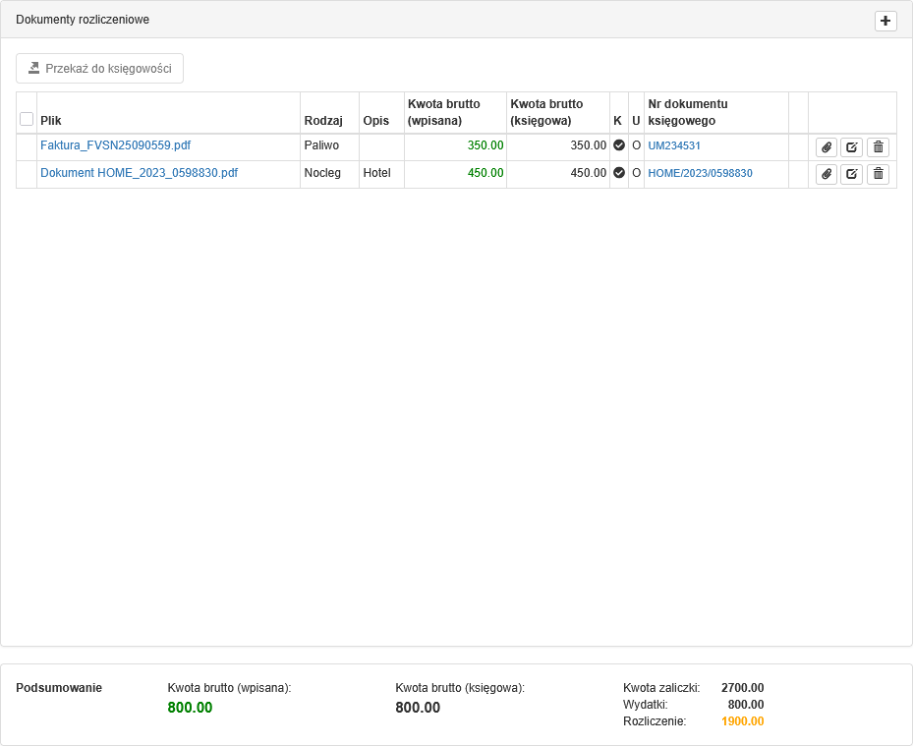913x746 pixels.
Task: Open accounting document UM234531
Action: point(674,145)
